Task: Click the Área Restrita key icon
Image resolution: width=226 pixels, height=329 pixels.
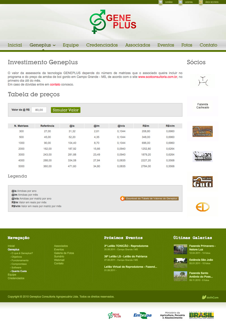Action: pos(201,2)
